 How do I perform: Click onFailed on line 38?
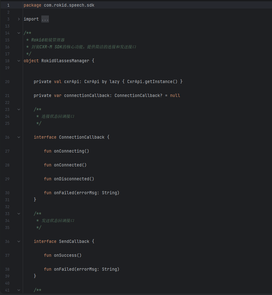coord(64,269)
